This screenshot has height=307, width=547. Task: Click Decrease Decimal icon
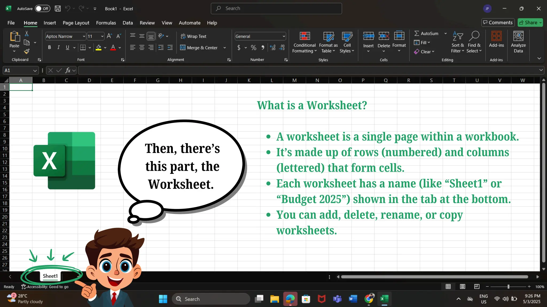282,47
